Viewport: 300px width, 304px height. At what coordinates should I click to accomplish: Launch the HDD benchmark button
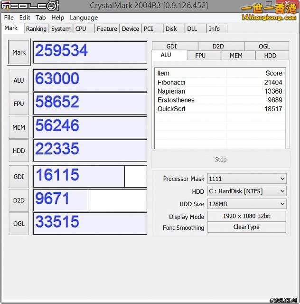19,151
